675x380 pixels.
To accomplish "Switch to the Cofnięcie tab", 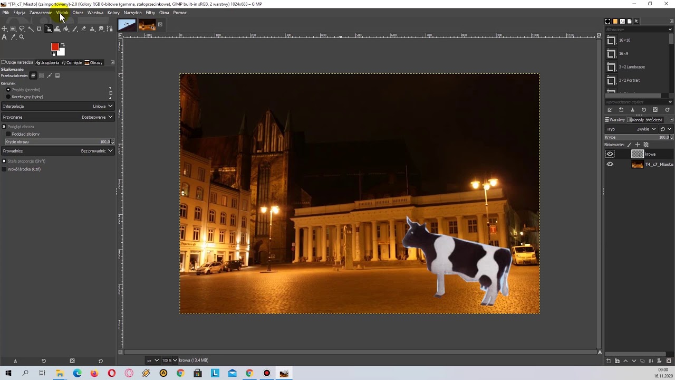I will click(x=72, y=62).
